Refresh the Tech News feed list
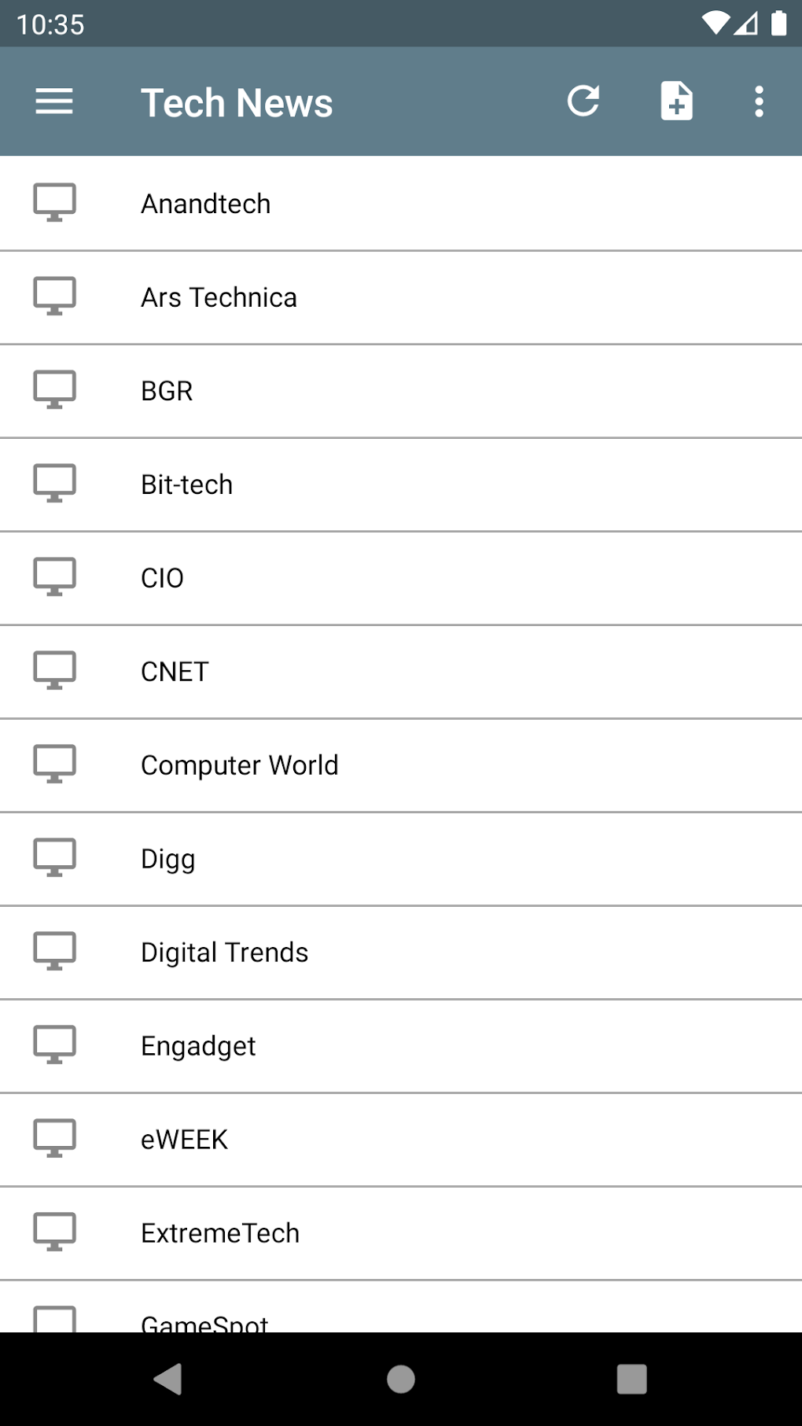 point(583,101)
